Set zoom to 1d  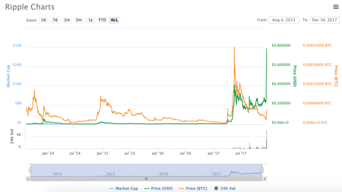[43, 20]
